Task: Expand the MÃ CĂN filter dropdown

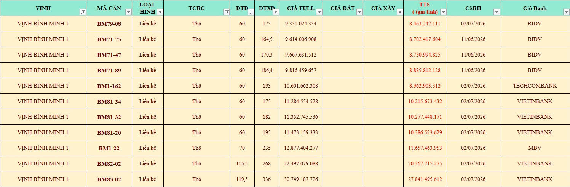Action: tap(128, 12)
